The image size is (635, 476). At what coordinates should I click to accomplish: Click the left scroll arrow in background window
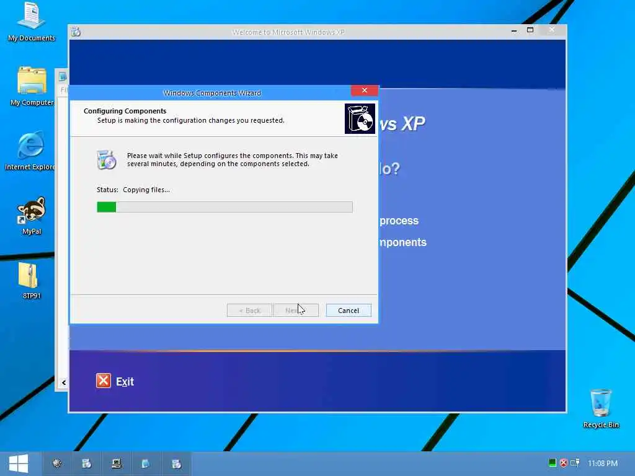pyautogui.click(x=64, y=382)
